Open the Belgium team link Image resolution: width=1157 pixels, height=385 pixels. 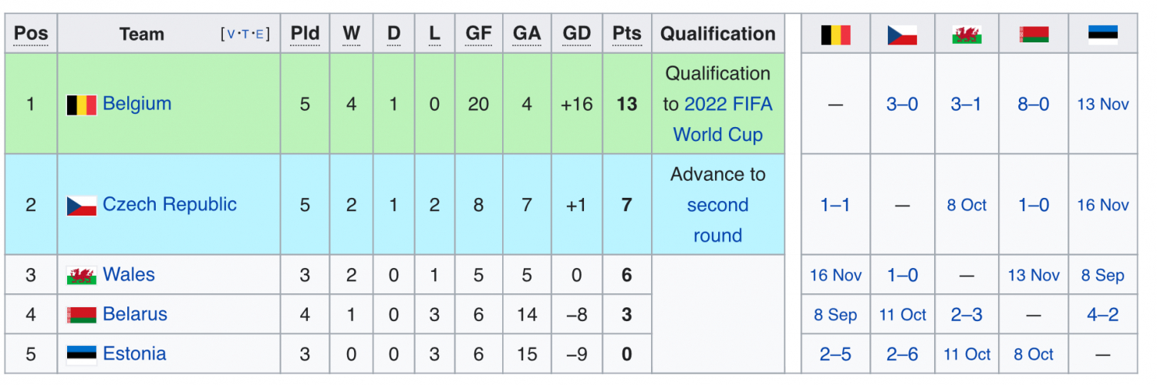point(137,104)
